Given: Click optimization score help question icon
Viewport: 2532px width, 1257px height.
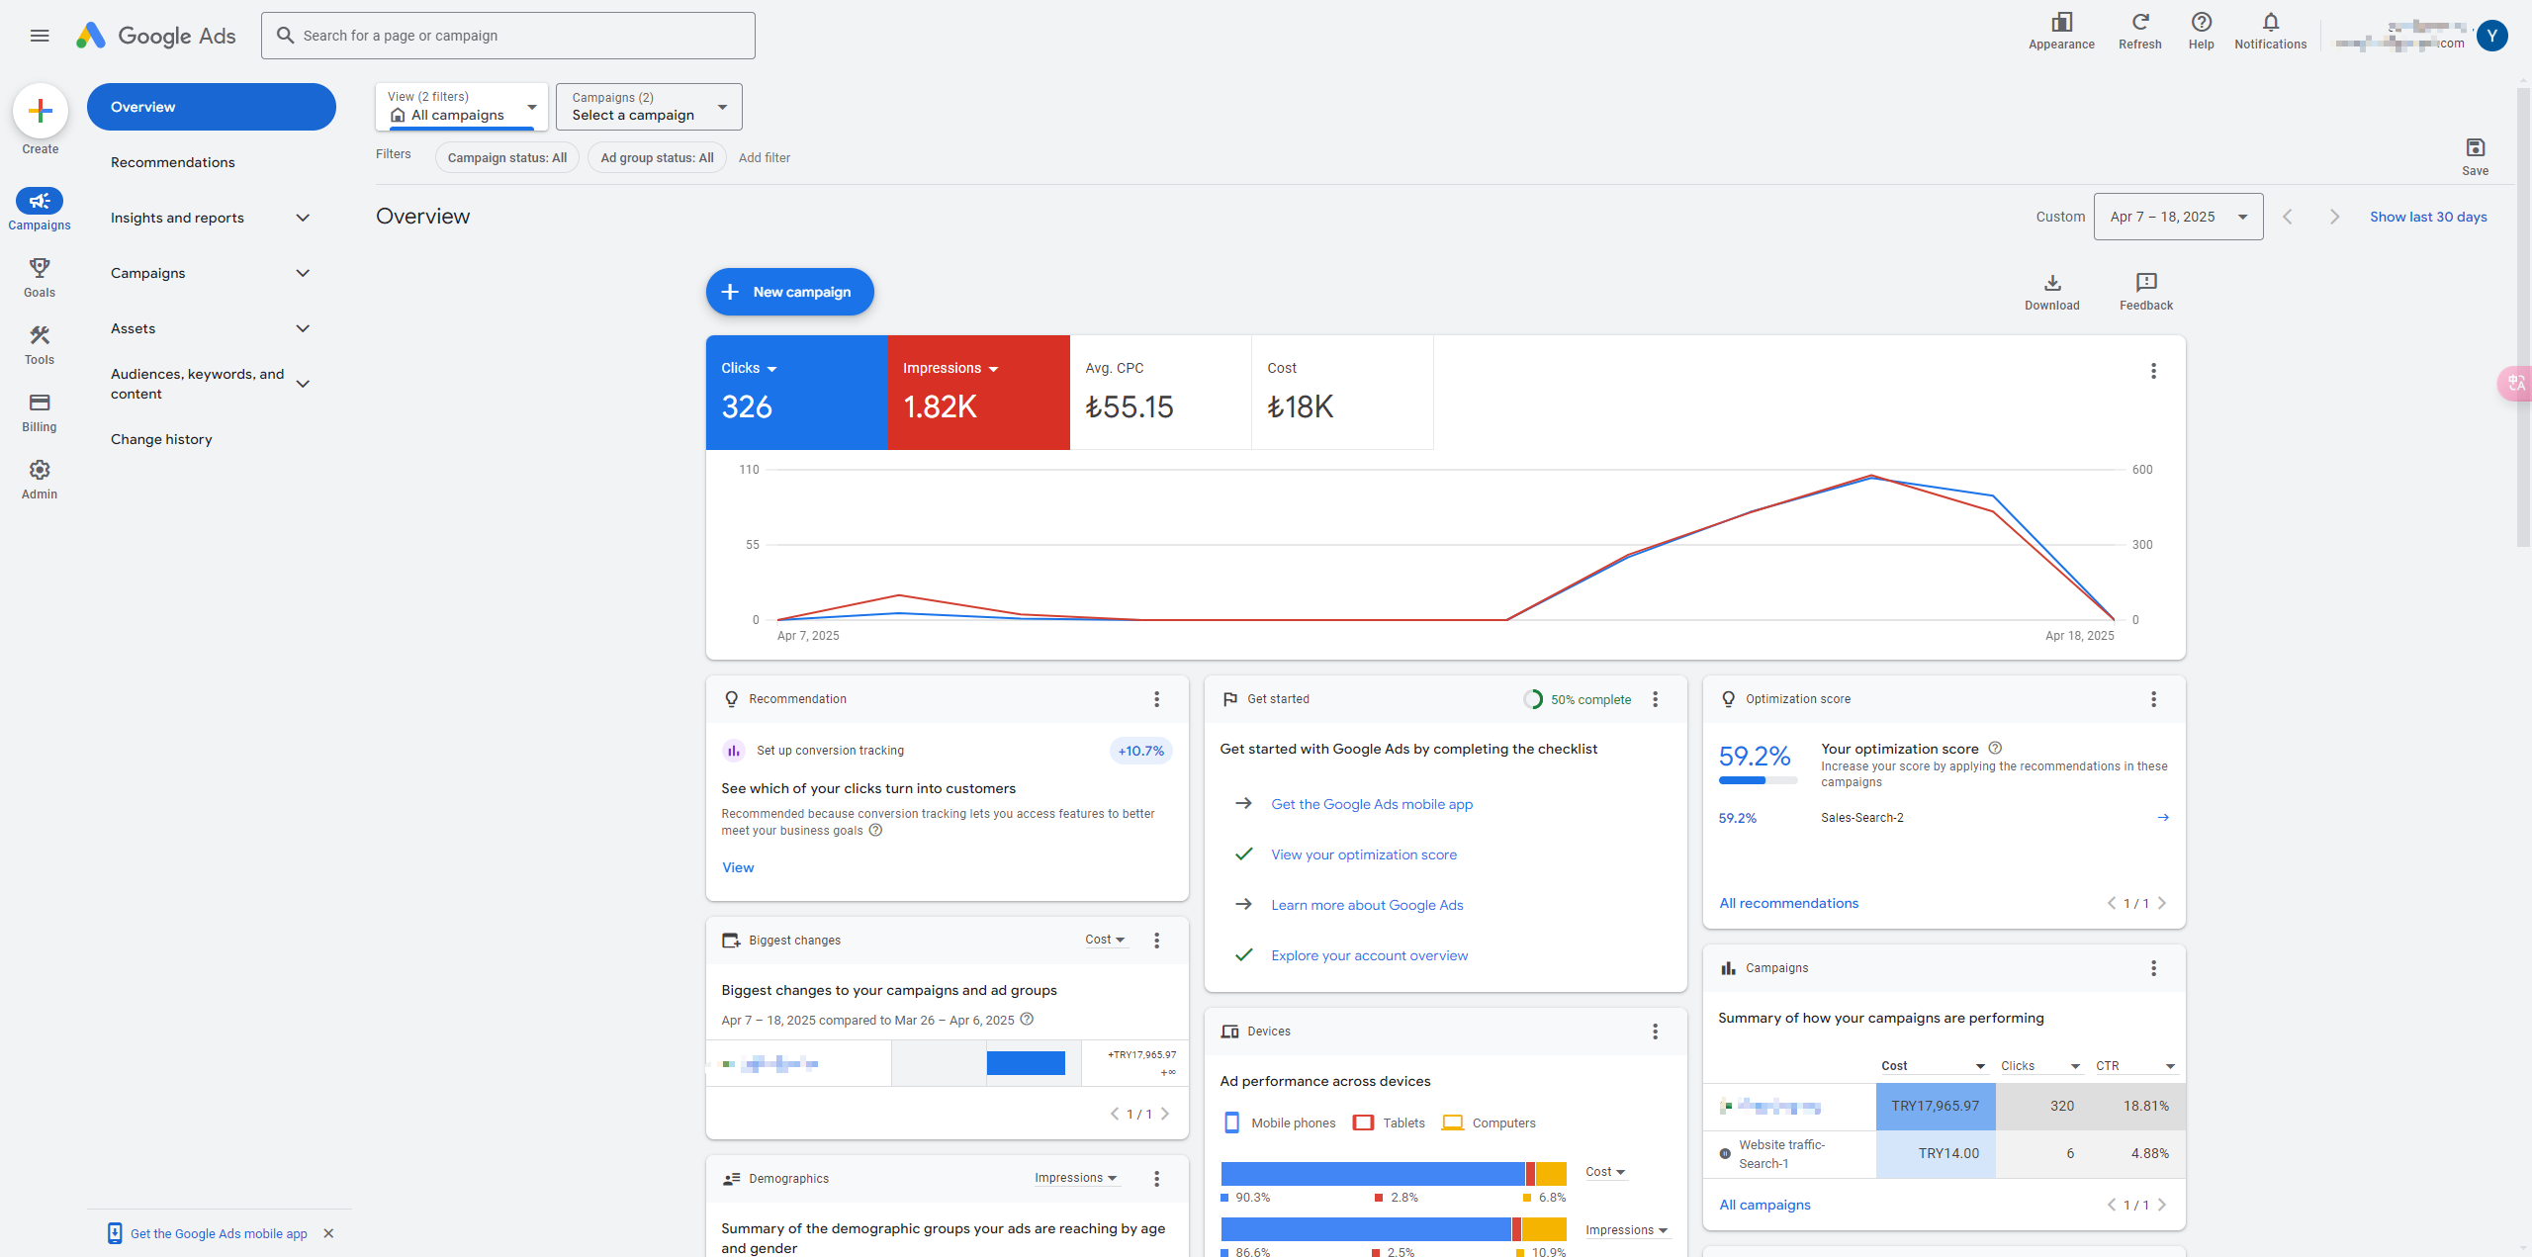Looking at the screenshot, I should pos(1995,748).
